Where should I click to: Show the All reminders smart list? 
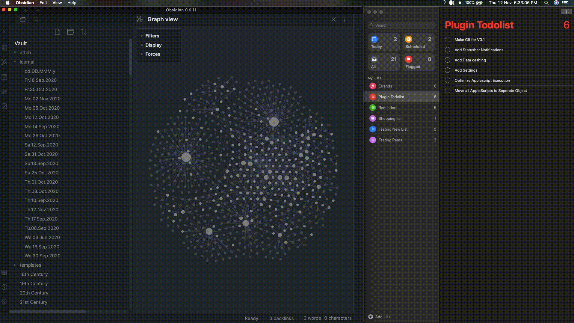pyautogui.click(x=384, y=62)
